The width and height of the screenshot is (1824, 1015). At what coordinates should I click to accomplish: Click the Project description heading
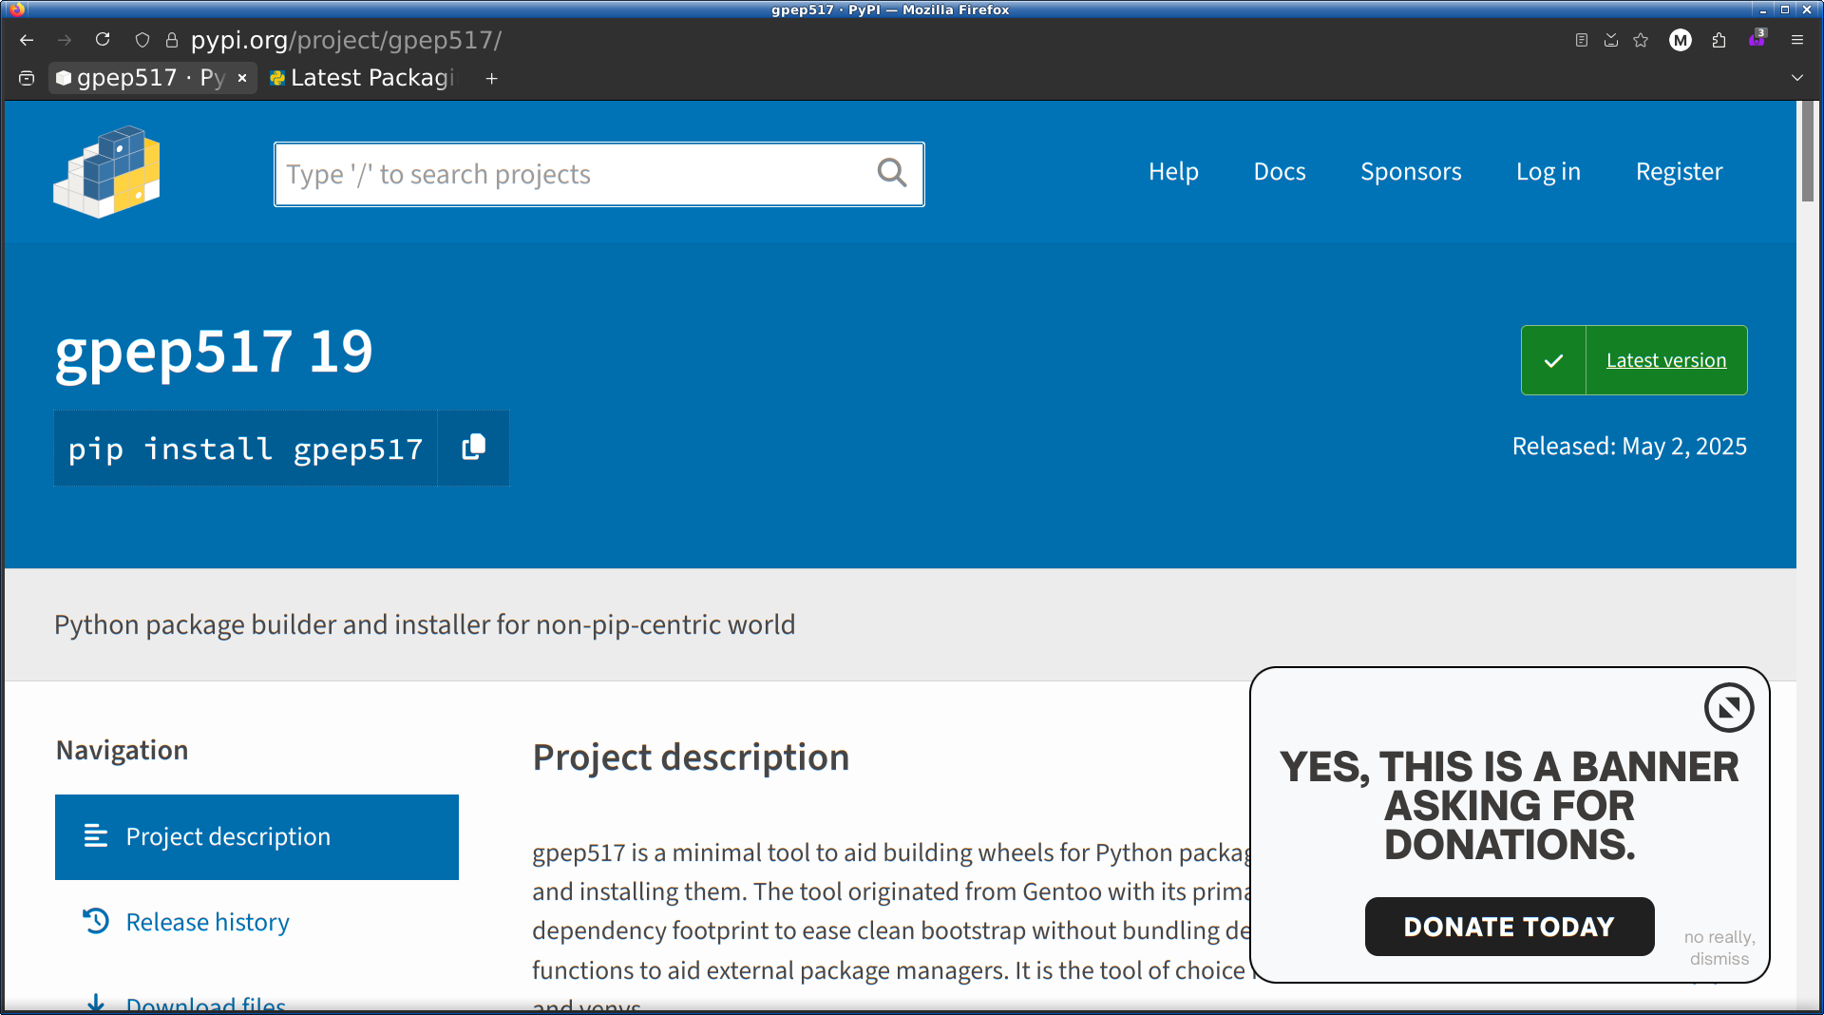tap(691, 757)
